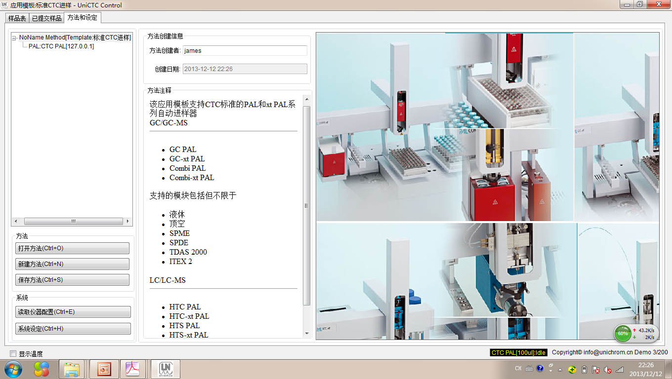Click the HTS-xt PAL list item

189,335
